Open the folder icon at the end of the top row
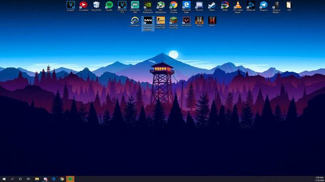The image size is (325, 182). 289,6
